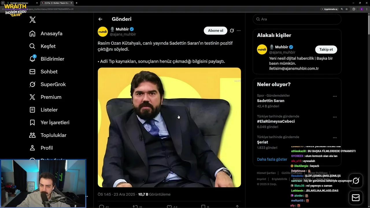Bookmark page with the address bar star
This screenshot has height=208, width=370.
pyautogui.click(x=347, y=9)
